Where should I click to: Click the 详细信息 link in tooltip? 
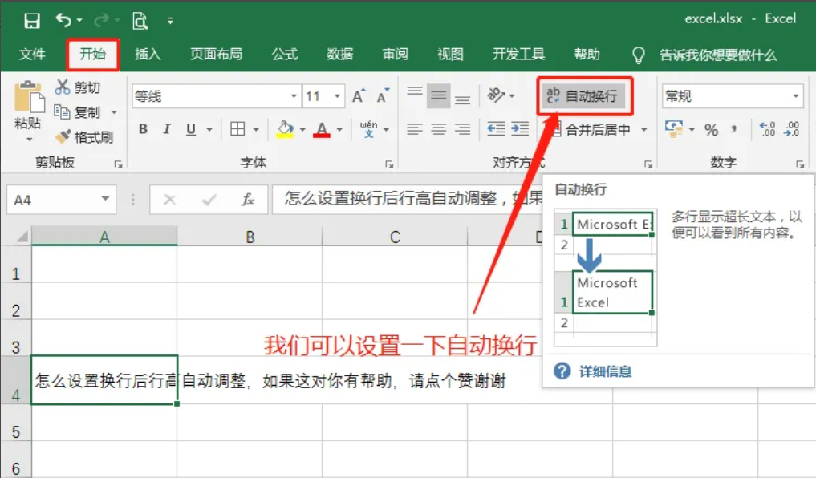(x=605, y=371)
